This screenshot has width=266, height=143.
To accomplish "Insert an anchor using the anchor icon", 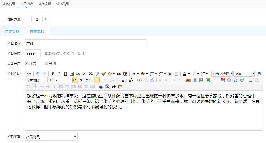I will coord(152,80).
